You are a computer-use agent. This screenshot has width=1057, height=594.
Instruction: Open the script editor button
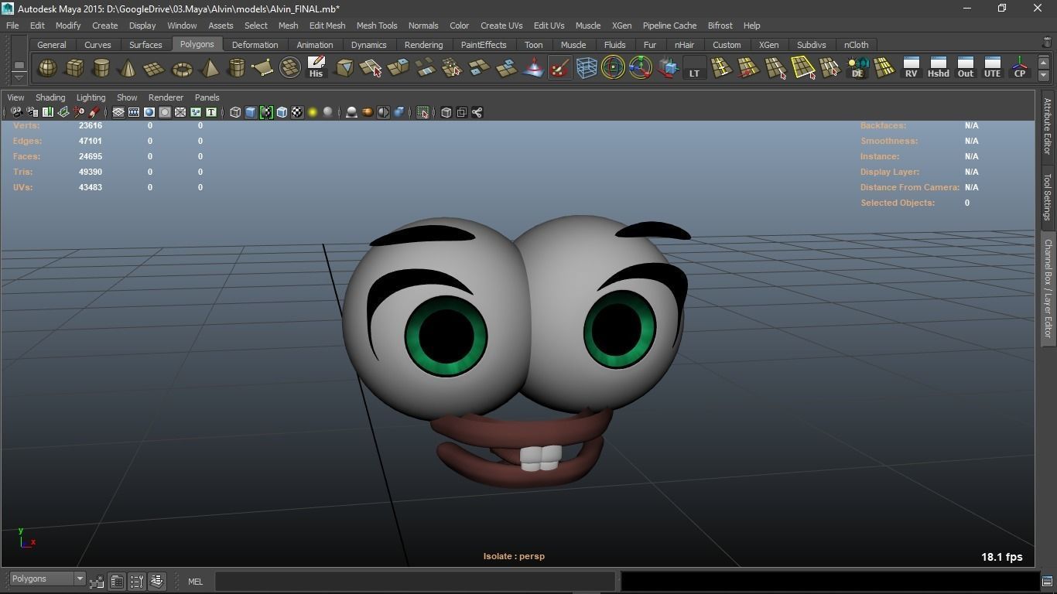1047,581
